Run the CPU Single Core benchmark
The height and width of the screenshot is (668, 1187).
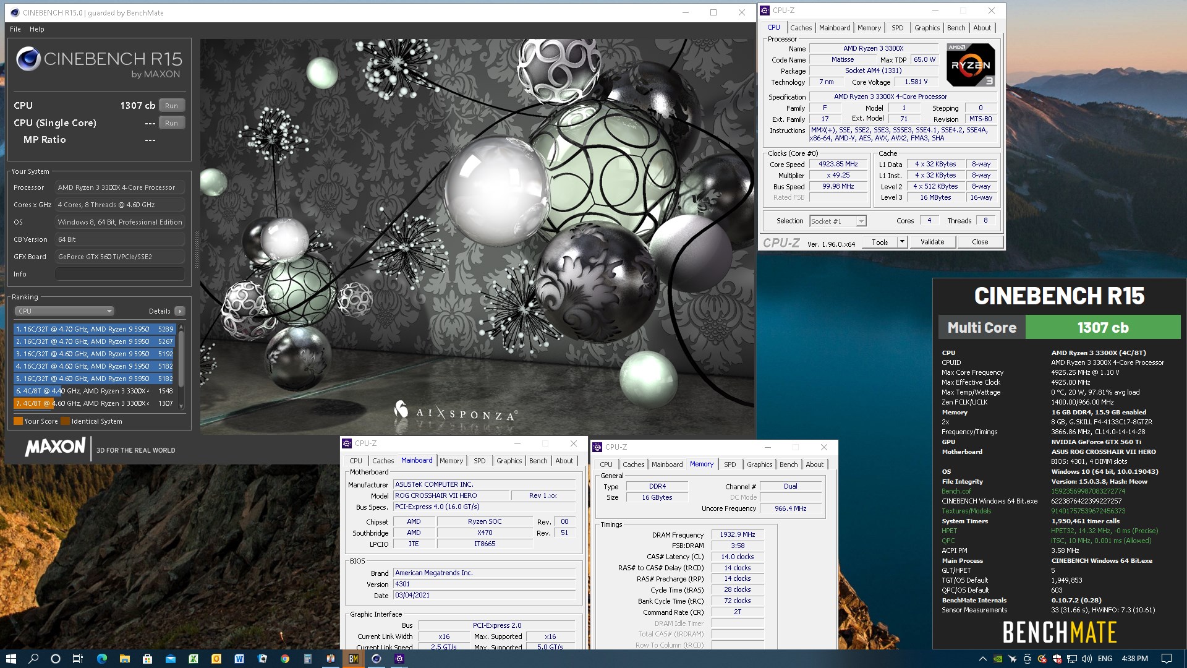(x=171, y=123)
